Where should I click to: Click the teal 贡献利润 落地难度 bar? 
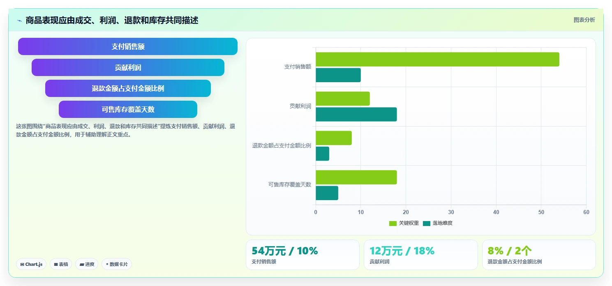coord(356,114)
